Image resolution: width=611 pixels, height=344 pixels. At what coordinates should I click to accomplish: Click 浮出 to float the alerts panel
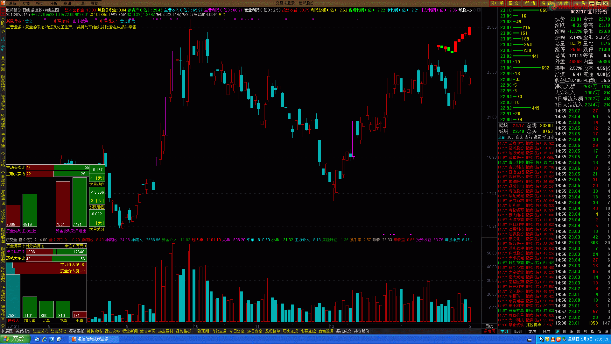tap(546, 137)
